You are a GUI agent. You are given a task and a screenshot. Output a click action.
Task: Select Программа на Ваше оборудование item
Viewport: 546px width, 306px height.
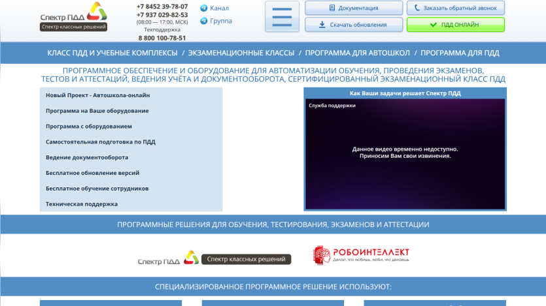(x=97, y=111)
